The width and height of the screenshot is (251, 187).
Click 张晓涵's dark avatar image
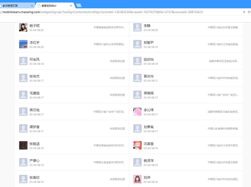coord(23,145)
